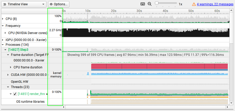Viewport: 235px width, 111px height.
Task: Click the hamburger icon in Timeline View
Action: point(5,4)
